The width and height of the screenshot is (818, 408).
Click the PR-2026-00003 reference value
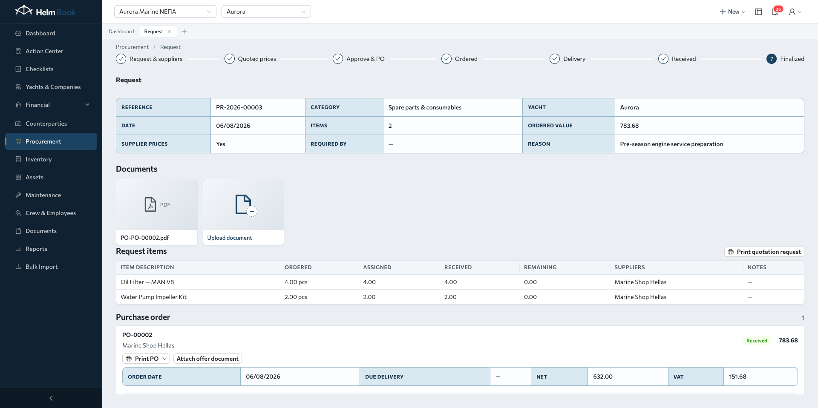click(239, 107)
